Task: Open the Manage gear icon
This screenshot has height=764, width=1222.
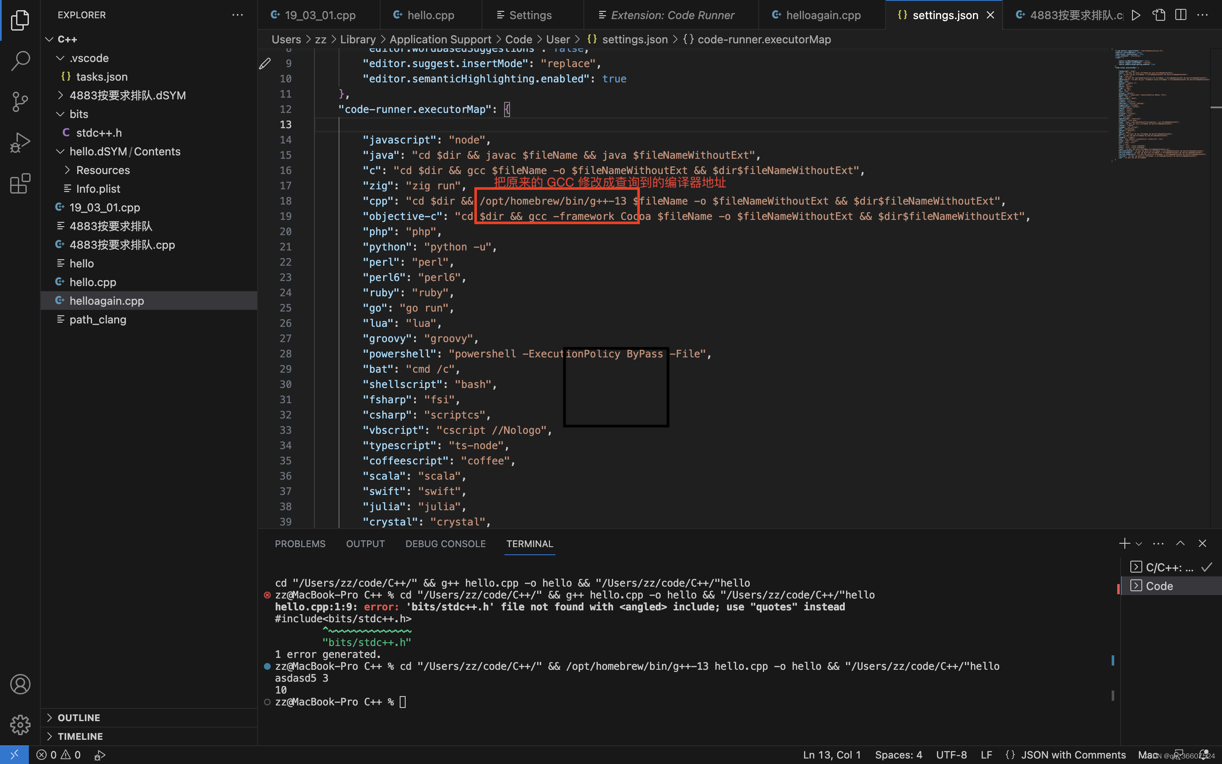Action: pyautogui.click(x=20, y=725)
